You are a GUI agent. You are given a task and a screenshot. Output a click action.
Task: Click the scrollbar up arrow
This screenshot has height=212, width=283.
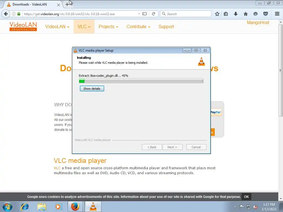point(281,22)
